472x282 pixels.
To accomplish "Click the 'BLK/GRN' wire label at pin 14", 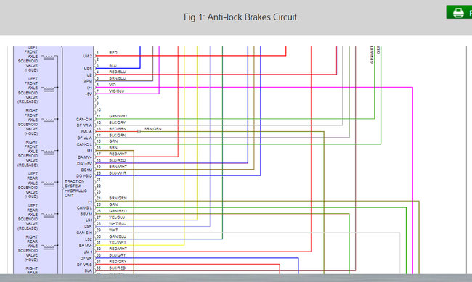I will (x=118, y=136).
